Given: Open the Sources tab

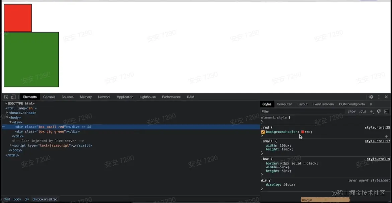Looking at the screenshot, I should [x=68, y=97].
